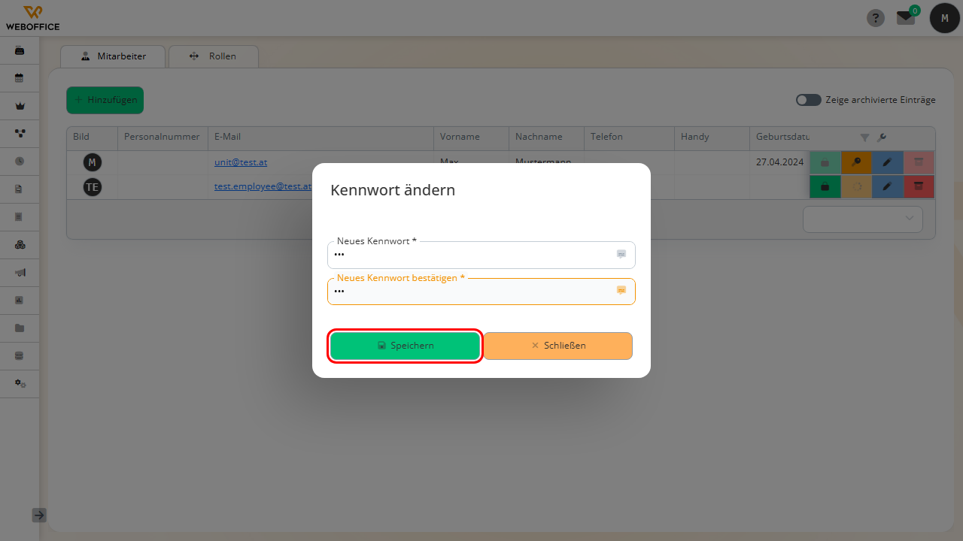Viewport: 963px width, 541px height.
Task: Click the table filter funnel icon
Action: pos(865,138)
